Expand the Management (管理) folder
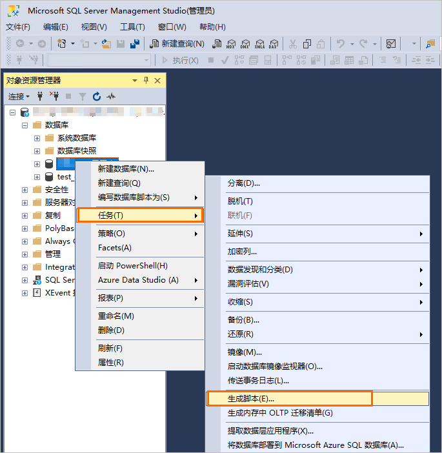 point(25,254)
